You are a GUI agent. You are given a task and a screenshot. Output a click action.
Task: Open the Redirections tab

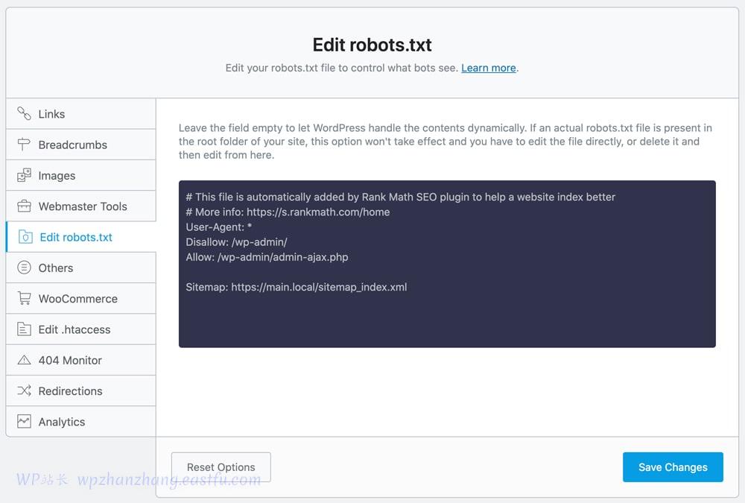click(x=80, y=390)
